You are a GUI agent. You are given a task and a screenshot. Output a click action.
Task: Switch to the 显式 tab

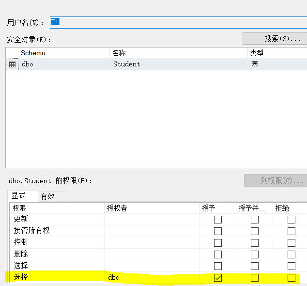point(22,196)
